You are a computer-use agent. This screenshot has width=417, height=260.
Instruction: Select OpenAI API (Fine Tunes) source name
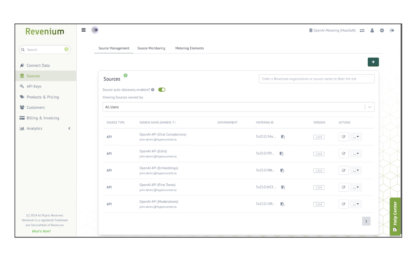click(157, 185)
